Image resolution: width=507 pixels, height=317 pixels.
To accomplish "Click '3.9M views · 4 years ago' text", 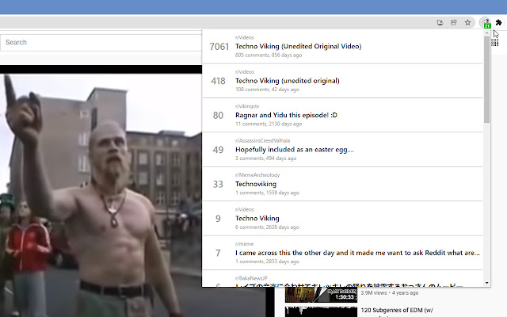I will pos(389,292).
